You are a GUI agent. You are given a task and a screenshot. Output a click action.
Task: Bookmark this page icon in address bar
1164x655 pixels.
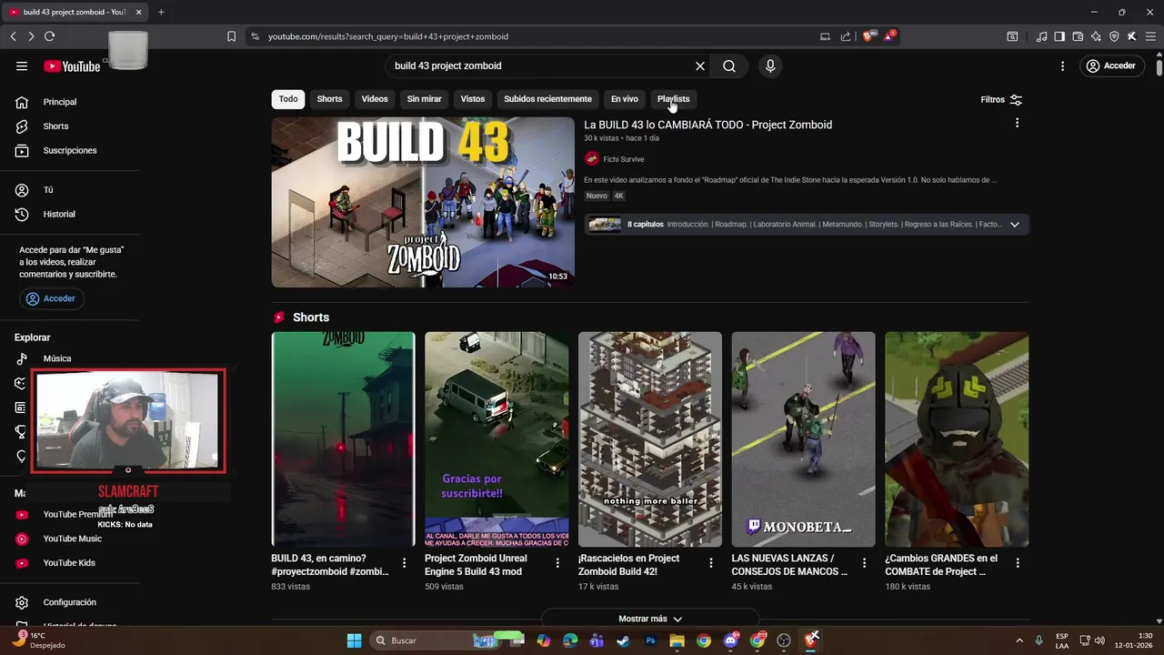click(x=231, y=36)
